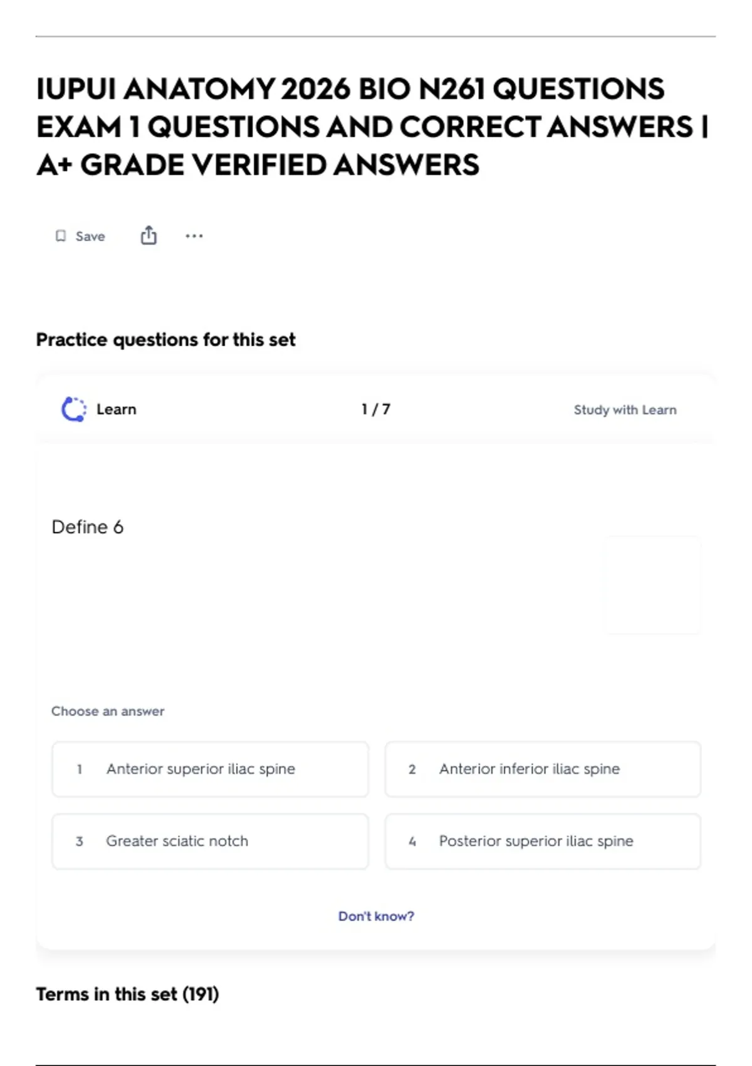Screen dimensions: 752x1066
Task: Select the Posterior superior iliac spine text
Action: point(536,841)
